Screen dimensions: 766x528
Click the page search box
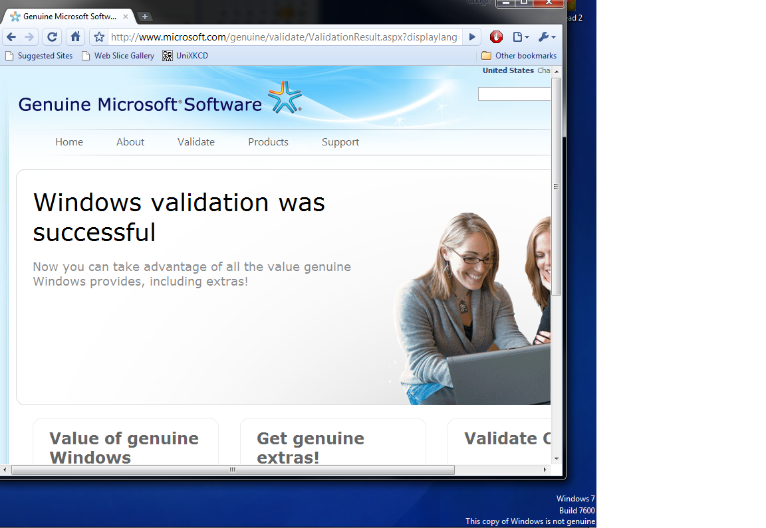(x=515, y=94)
